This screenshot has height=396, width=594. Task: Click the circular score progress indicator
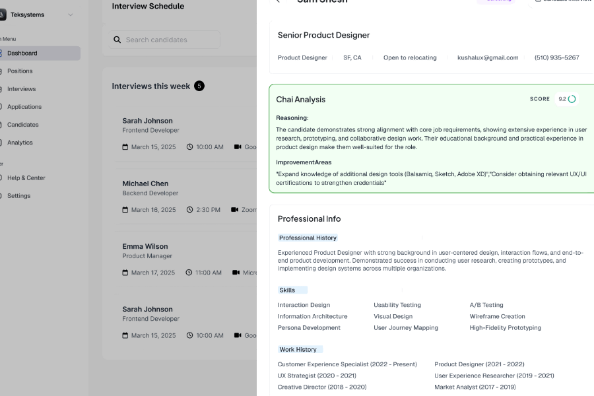[x=572, y=99]
